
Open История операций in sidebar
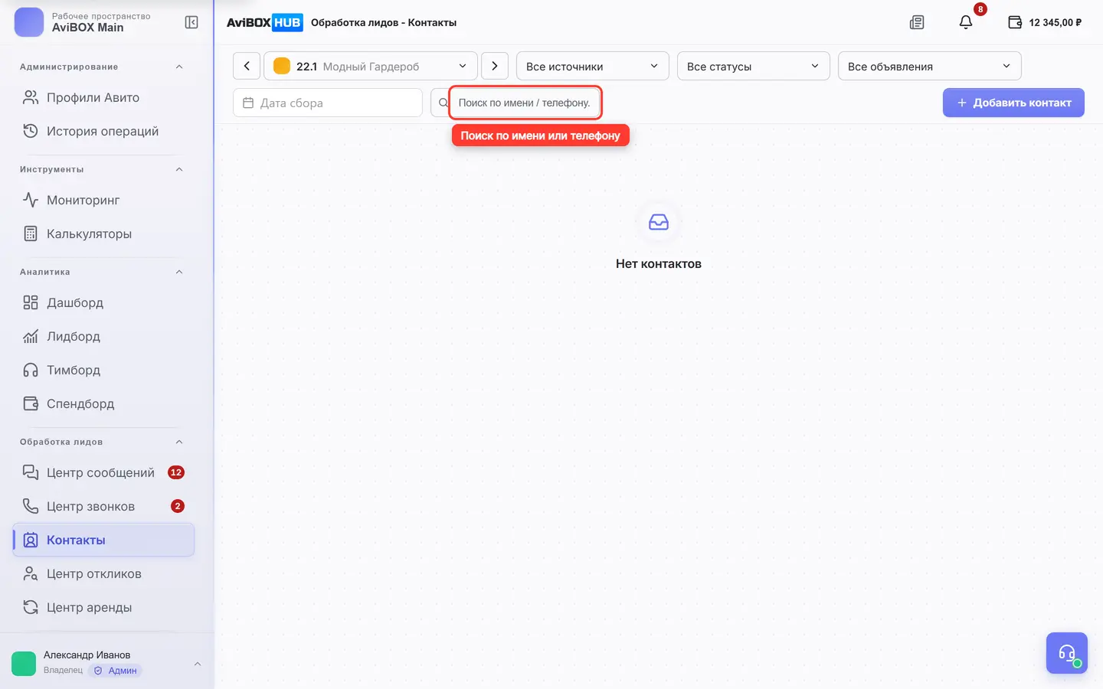click(103, 131)
